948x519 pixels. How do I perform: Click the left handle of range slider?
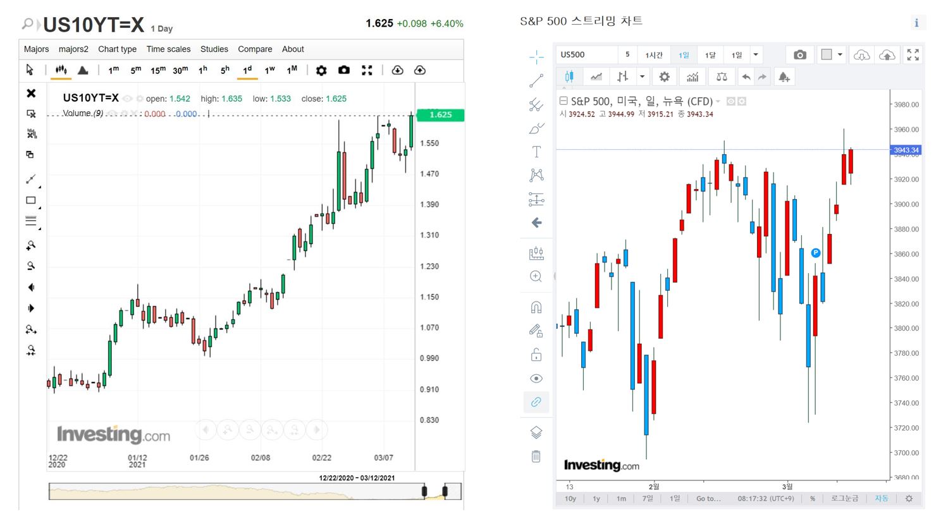click(424, 491)
